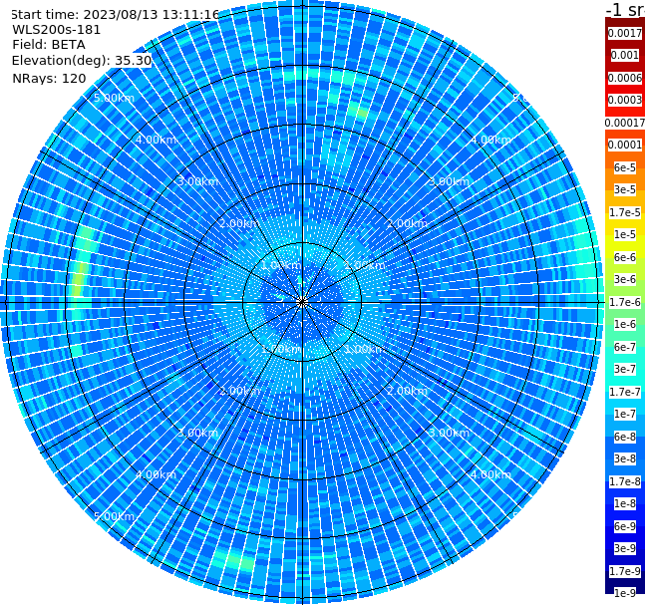Image resolution: width=645 pixels, height=605 pixels.
Task: Click the 3e-6 colorbar value
Action: click(625, 279)
